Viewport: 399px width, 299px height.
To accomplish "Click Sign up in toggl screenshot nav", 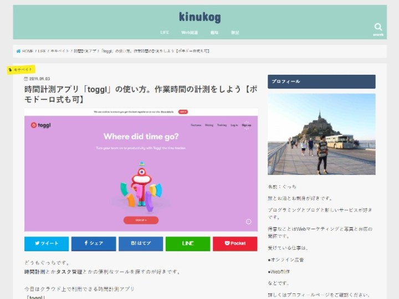I will point(246,125).
